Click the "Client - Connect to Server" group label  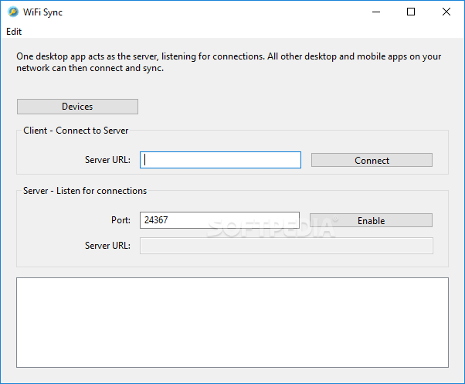coord(76,131)
